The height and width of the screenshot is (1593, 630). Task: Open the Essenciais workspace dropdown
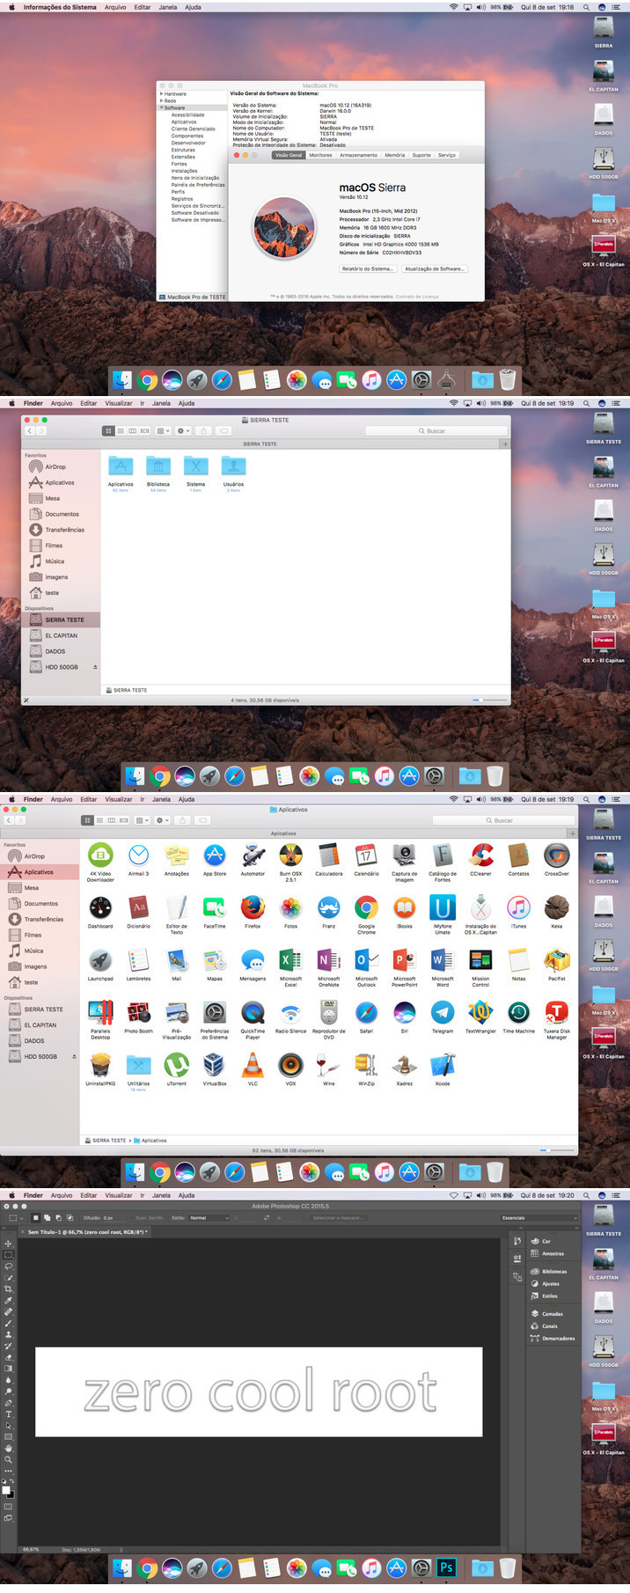pyautogui.click(x=538, y=1218)
